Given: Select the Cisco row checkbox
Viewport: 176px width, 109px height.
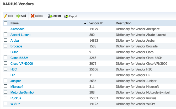Looking at the screenshot, I should [x=6, y=52].
